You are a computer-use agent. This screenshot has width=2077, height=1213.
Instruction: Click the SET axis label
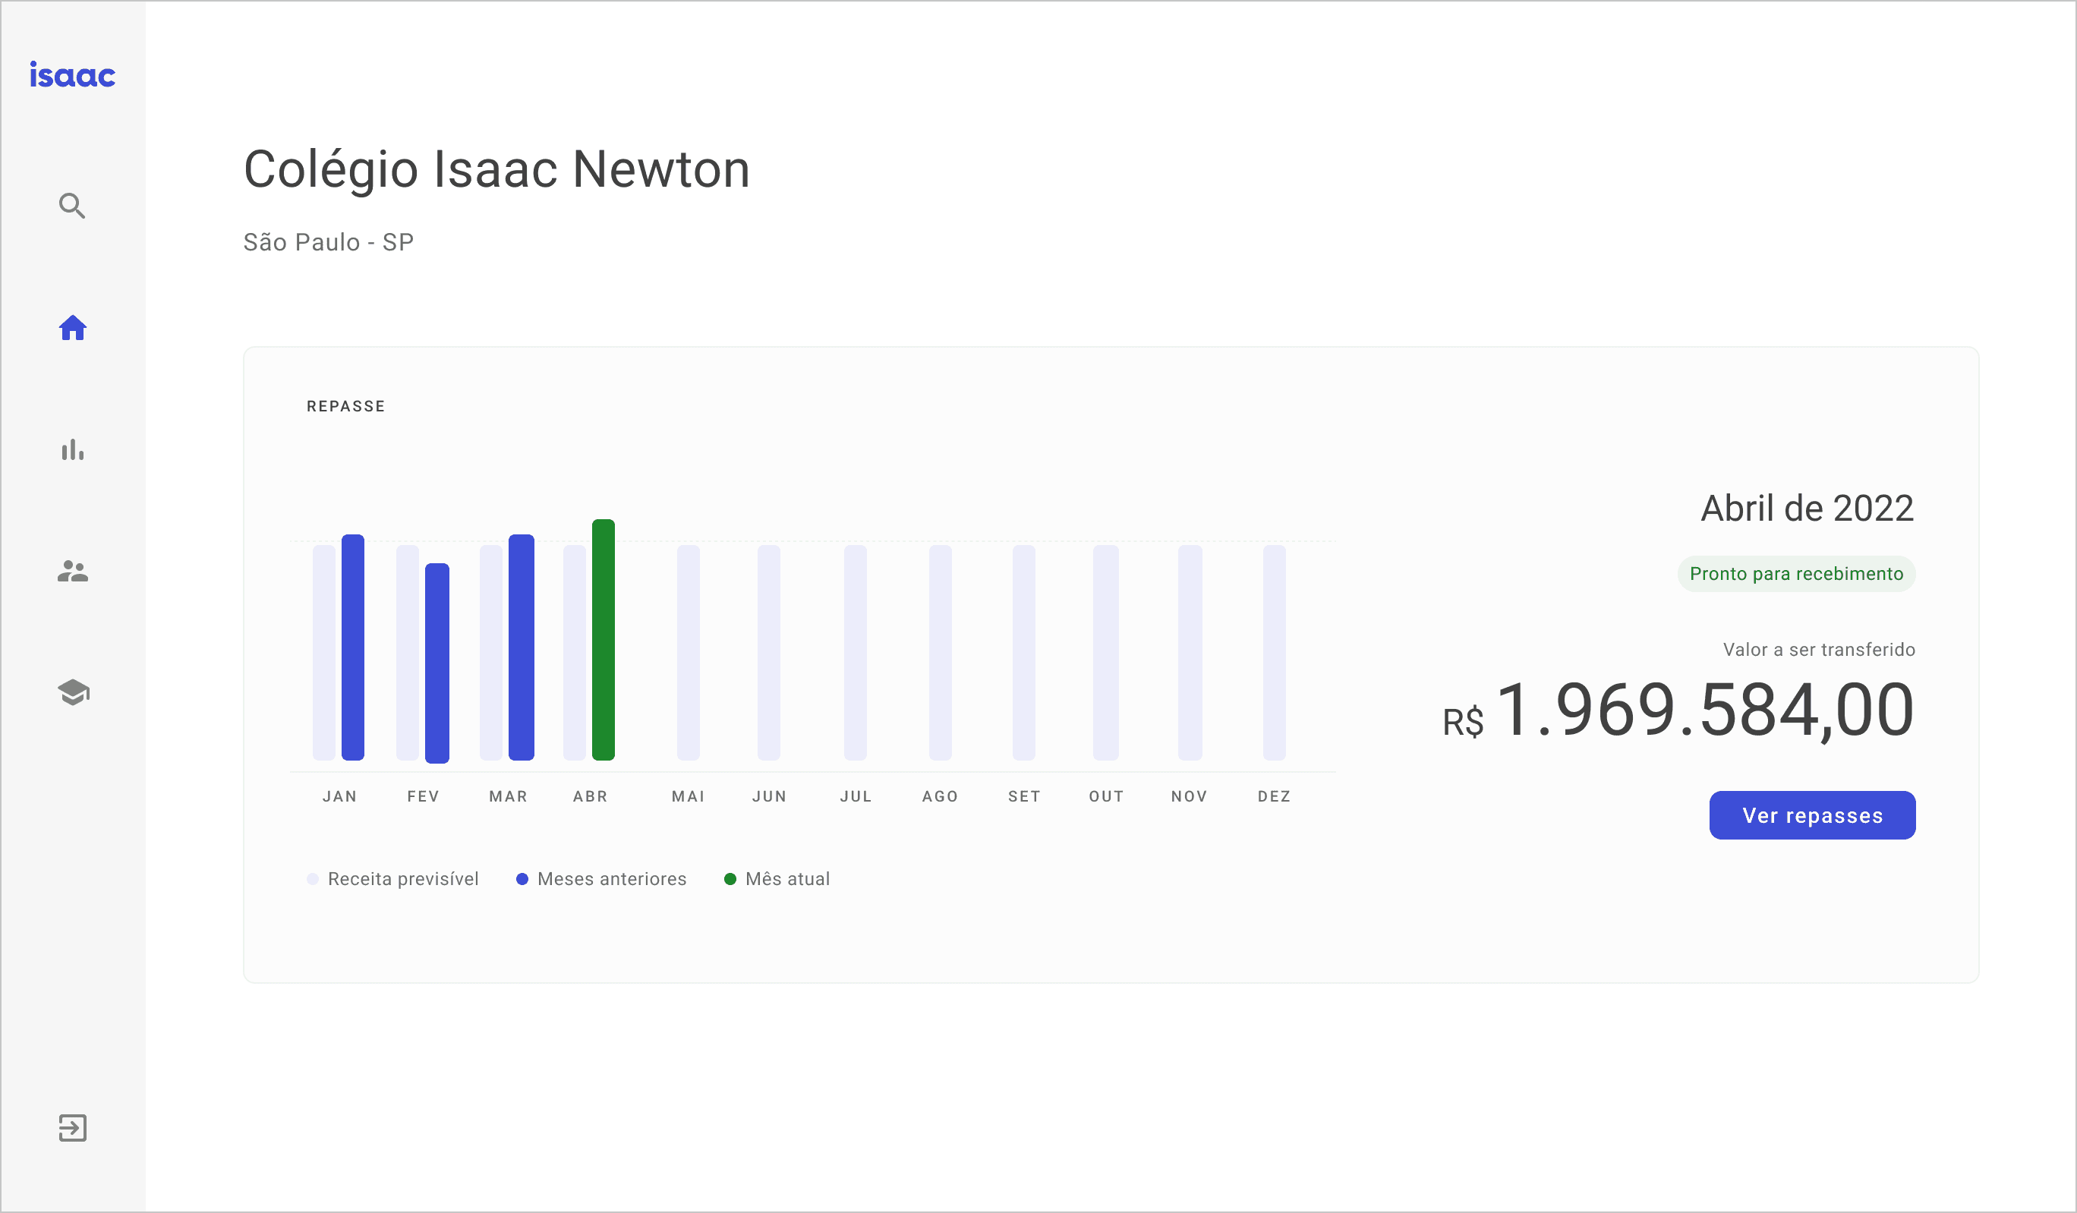click(1025, 797)
